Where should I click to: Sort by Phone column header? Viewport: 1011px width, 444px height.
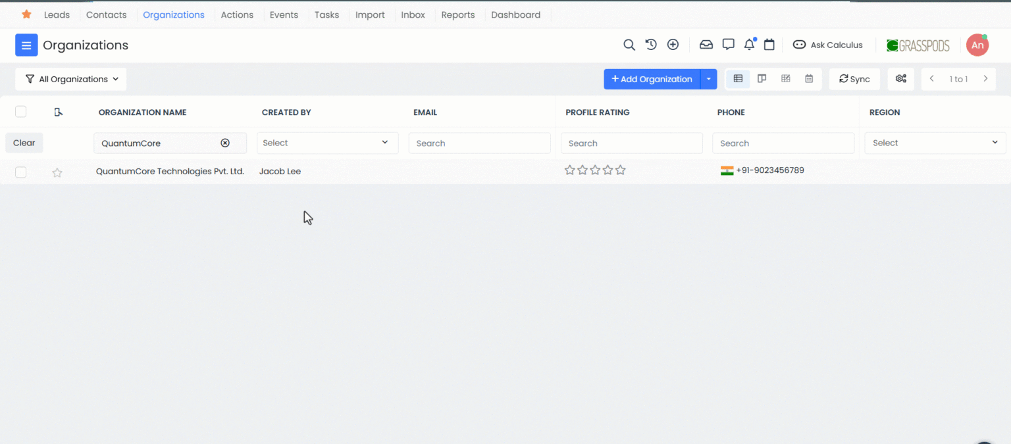coord(731,112)
